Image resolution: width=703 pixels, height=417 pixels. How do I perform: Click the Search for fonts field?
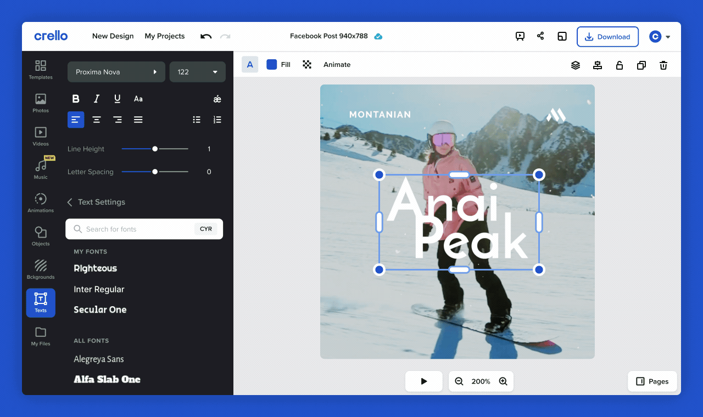tap(144, 229)
